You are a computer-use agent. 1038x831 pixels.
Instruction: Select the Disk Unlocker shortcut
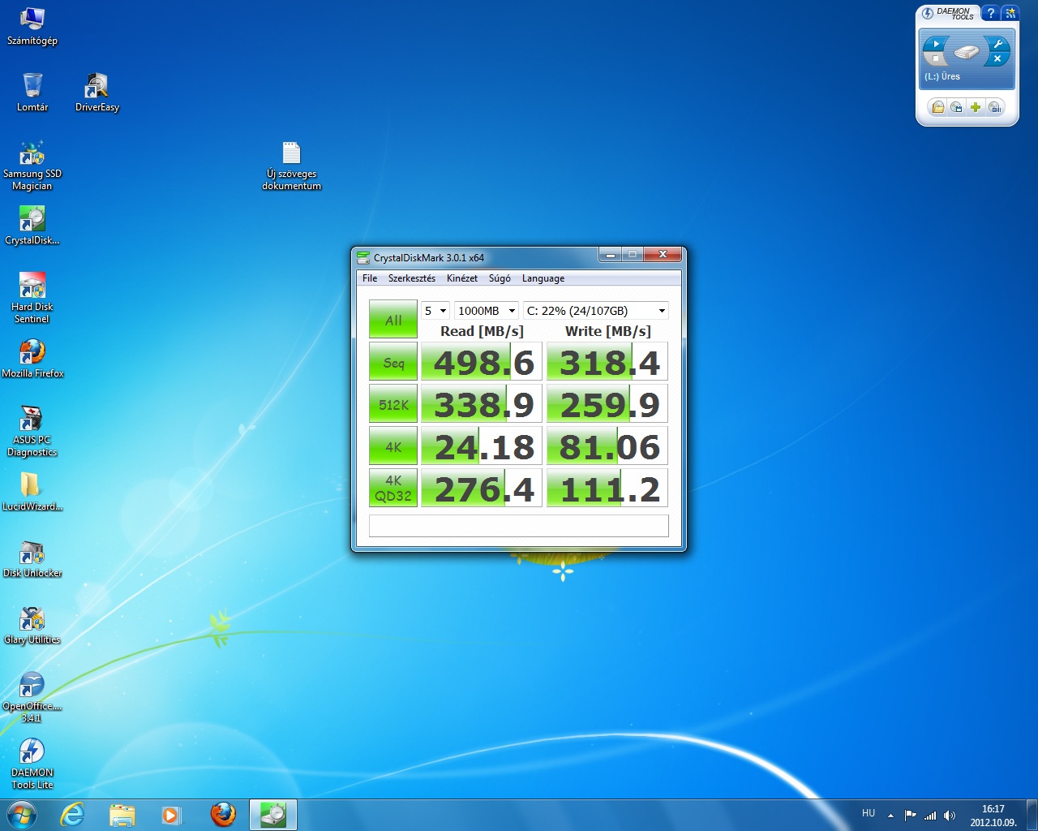click(x=32, y=558)
